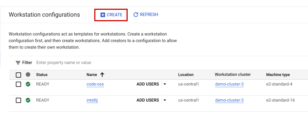Click the circular refresh arrow icon
Image resolution: width=308 pixels, height=113 pixels.
[136, 15]
